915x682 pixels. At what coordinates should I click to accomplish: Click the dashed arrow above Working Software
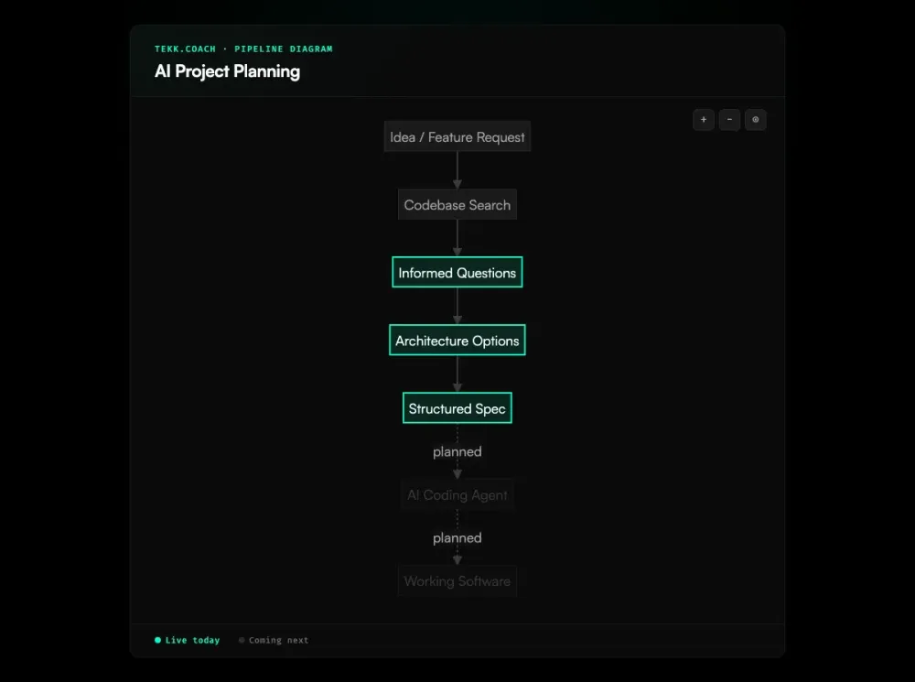pyautogui.click(x=457, y=557)
